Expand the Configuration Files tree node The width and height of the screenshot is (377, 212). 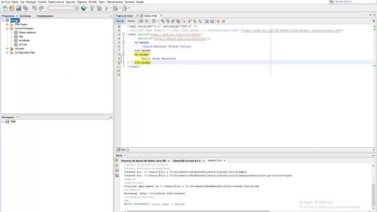point(7,52)
